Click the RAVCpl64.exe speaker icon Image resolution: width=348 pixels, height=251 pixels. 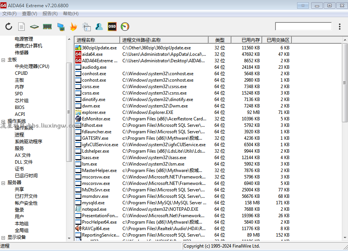tap(78, 228)
